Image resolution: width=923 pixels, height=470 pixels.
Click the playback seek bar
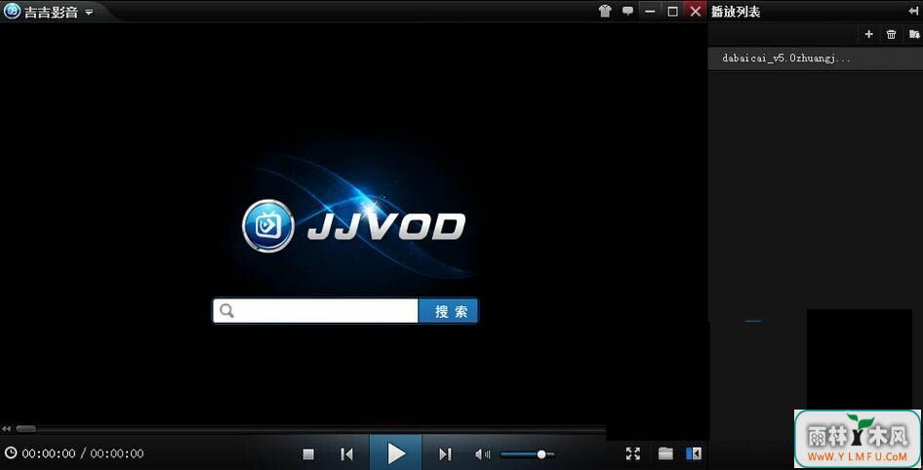[311, 429]
